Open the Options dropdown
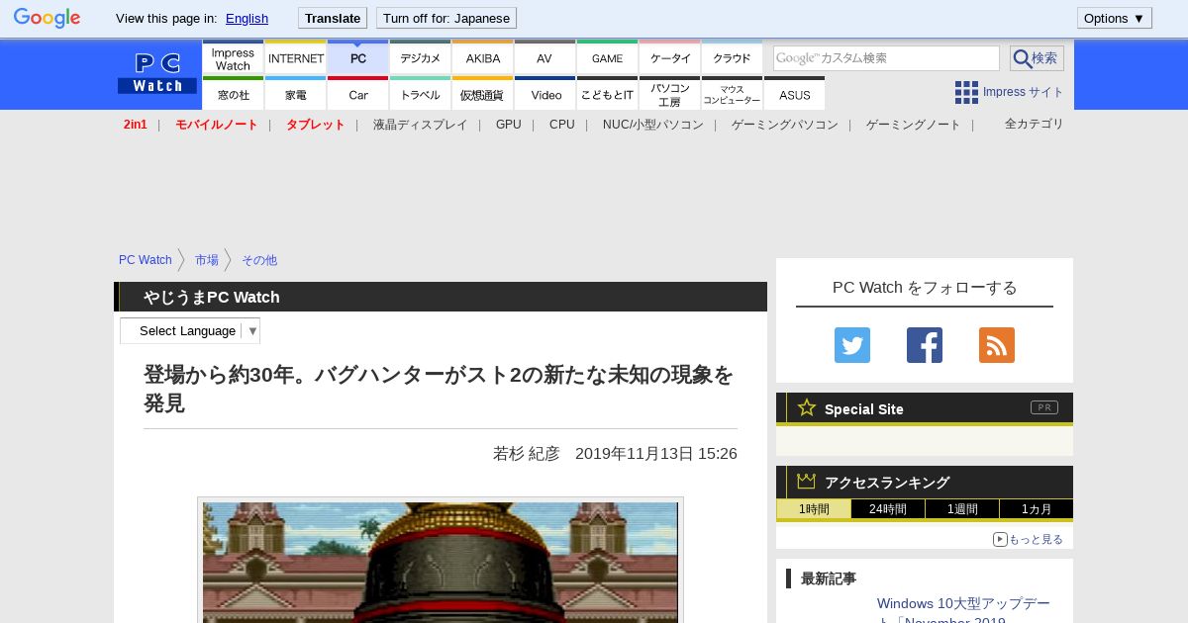Screen dimensions: 1188x623 coord(1115,18)
